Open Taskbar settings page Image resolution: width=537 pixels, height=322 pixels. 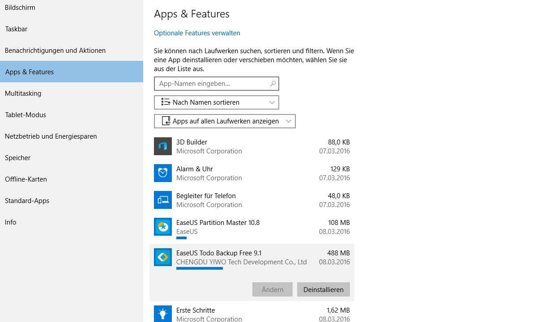pyautogui.click(x=72, y=29)
